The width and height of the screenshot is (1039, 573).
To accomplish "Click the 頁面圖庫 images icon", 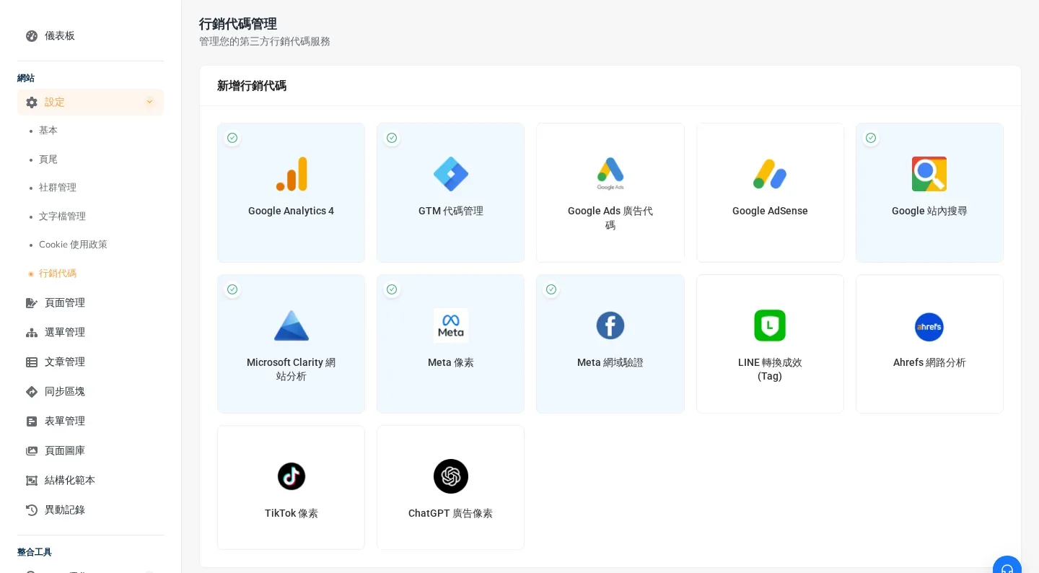I will [32, 451].
